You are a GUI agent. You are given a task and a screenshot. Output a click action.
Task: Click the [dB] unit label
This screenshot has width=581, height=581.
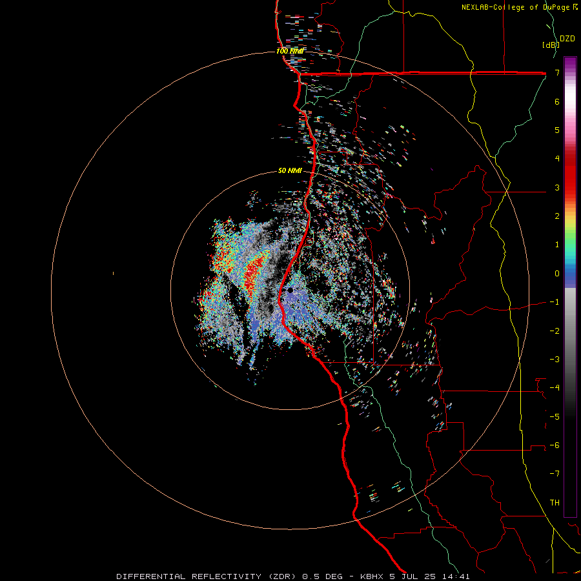(551, 45)
